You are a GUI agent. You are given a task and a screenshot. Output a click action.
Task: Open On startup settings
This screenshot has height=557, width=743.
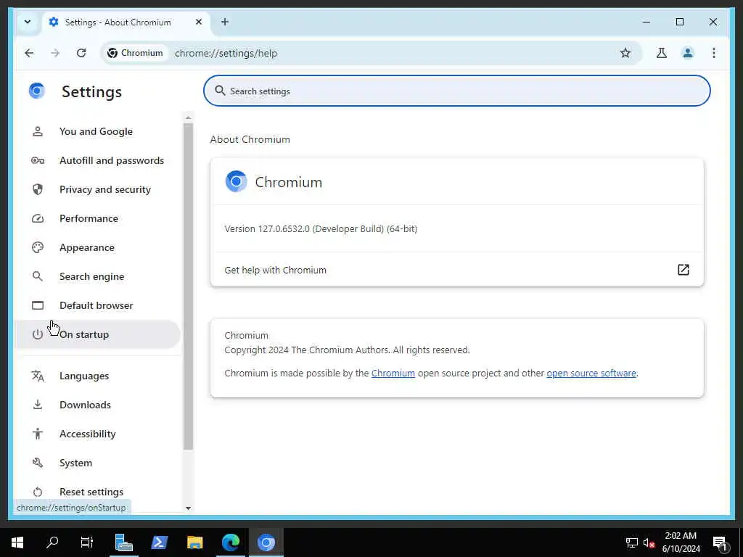(98, 334)
